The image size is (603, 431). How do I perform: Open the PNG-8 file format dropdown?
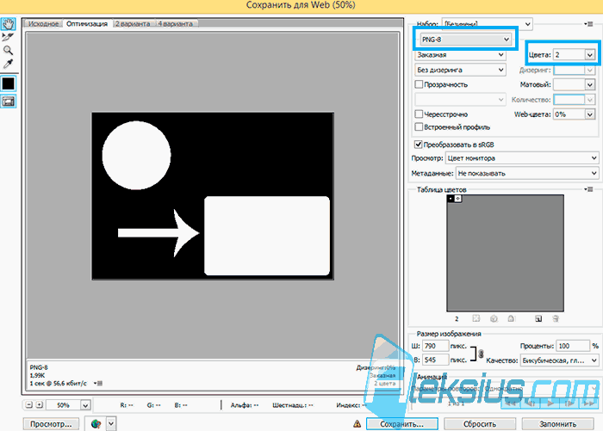tap(465, 40)
